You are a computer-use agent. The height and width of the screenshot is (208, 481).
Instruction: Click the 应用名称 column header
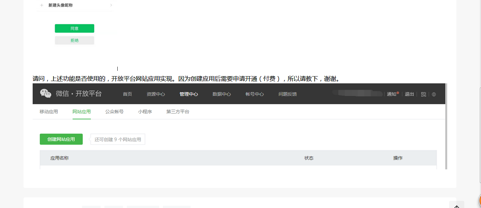point(60,158)
